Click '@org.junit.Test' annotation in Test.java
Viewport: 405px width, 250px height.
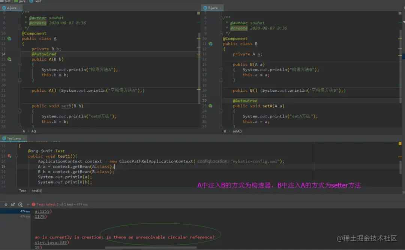[46, 151]
